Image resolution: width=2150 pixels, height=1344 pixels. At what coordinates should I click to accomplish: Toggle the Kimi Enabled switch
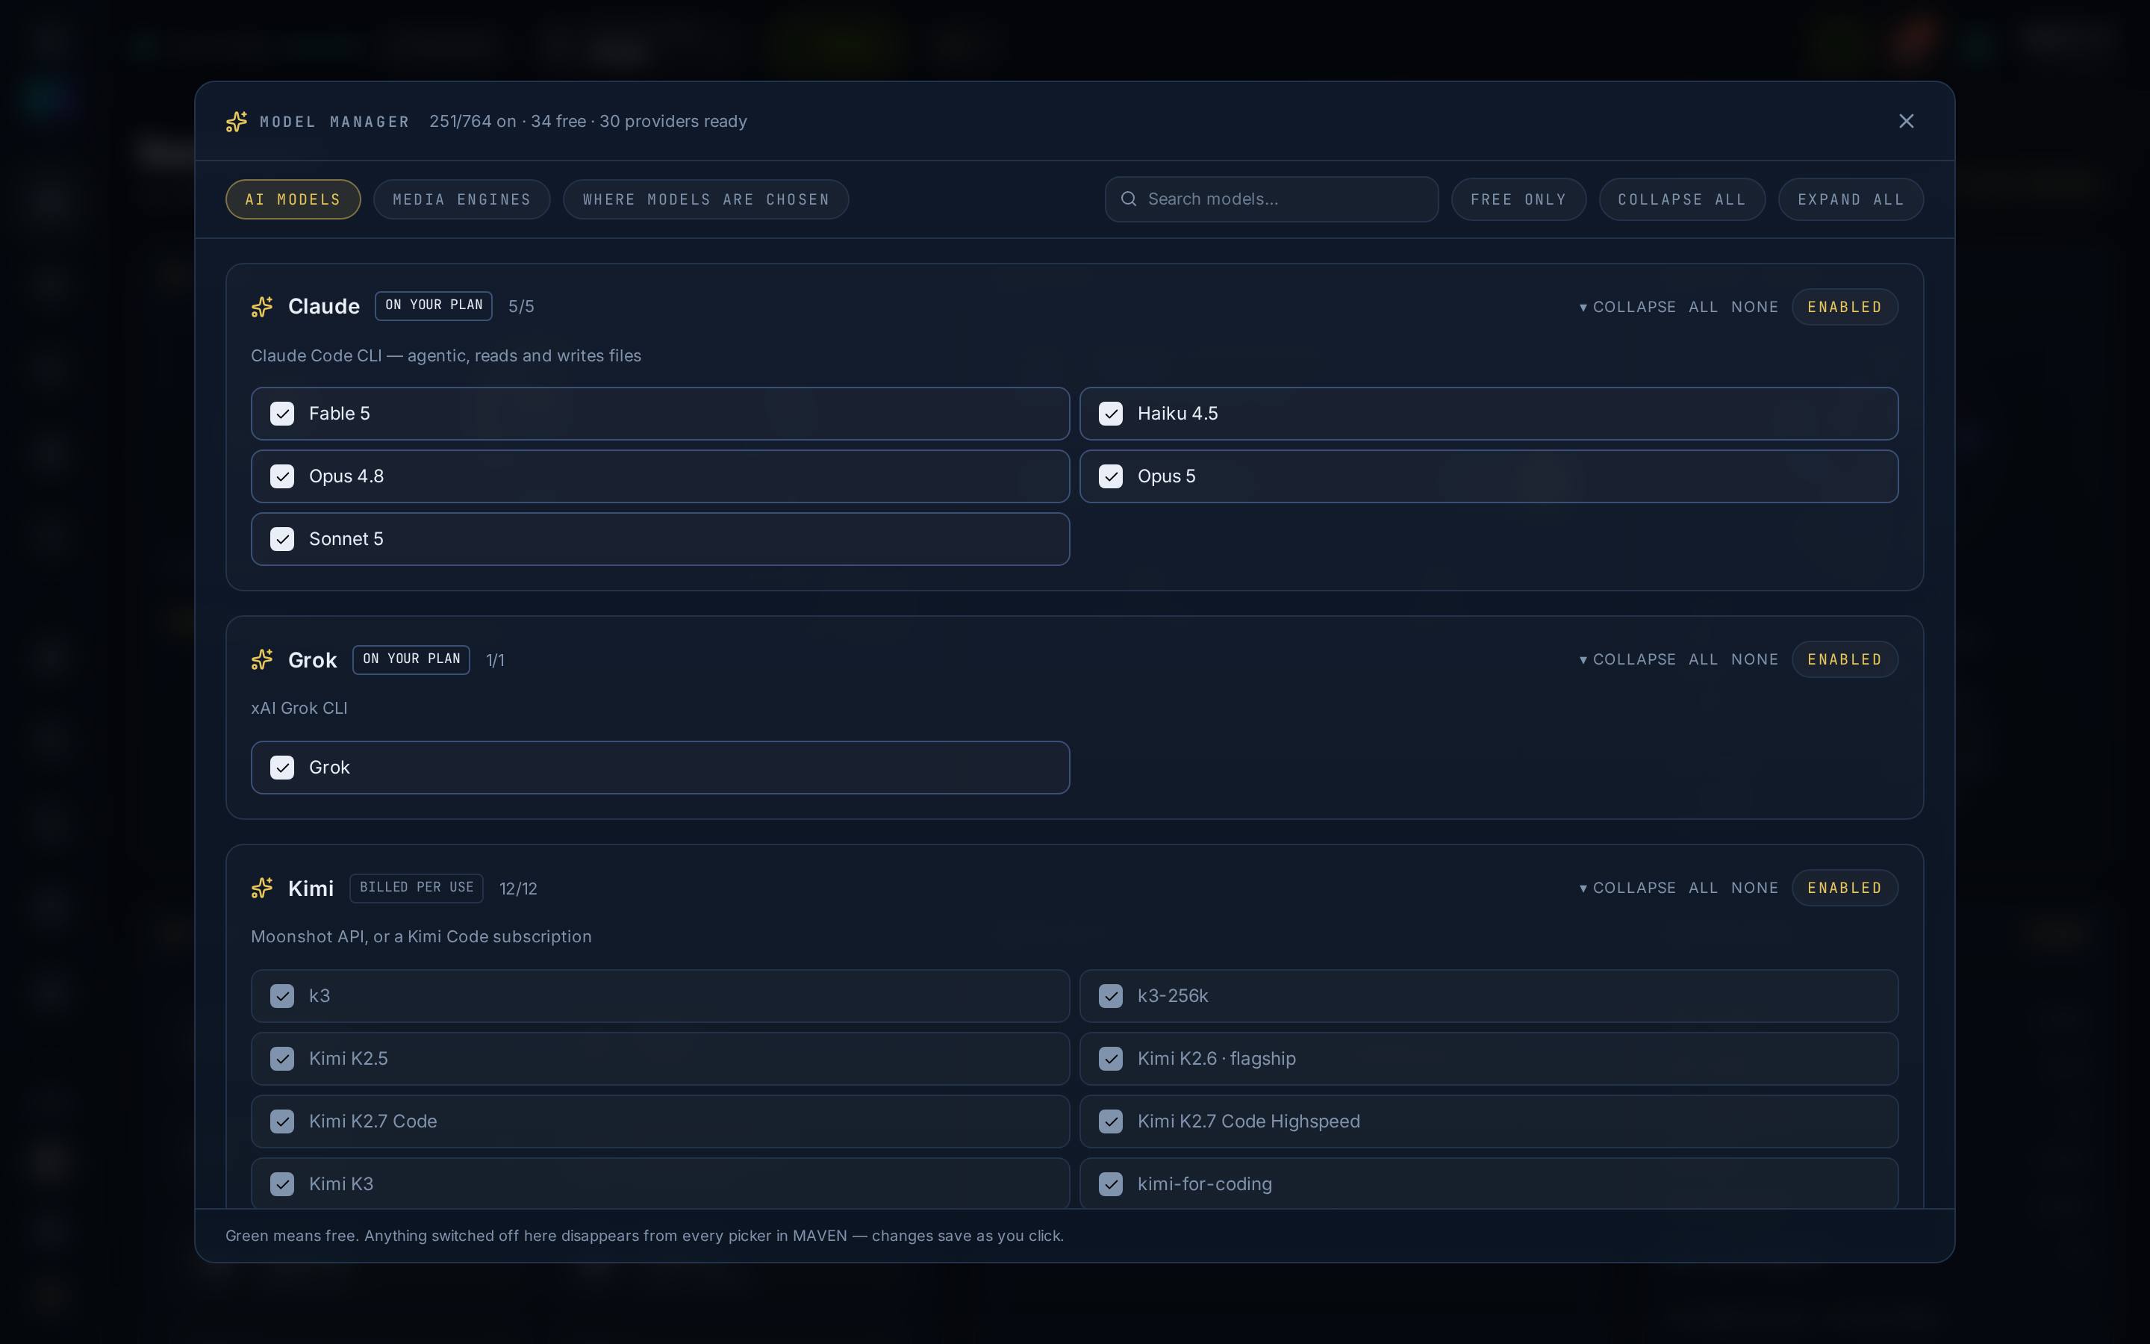tap(1845, 888)
